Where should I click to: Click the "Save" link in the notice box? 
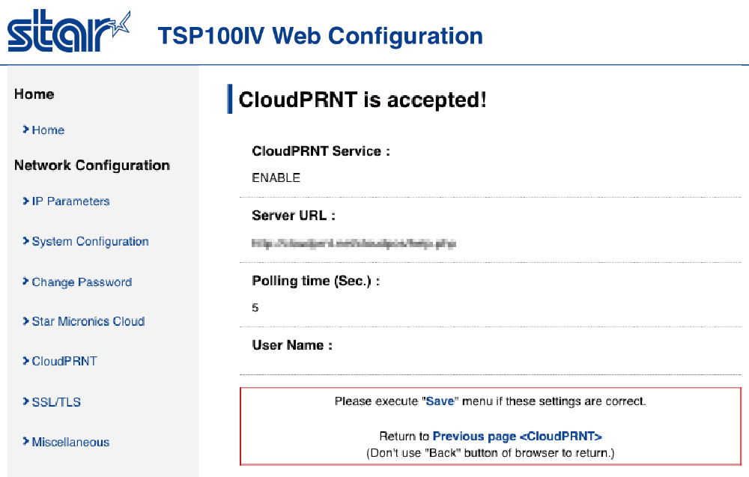click(x=440, y=401)
